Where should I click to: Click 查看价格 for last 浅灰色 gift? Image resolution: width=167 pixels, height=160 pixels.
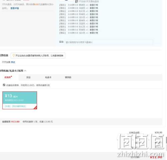click(x=94, y=33)
